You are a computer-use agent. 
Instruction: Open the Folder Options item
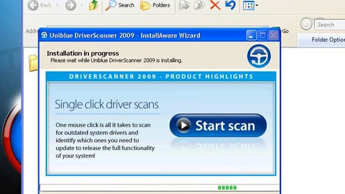[x=328, y=39]
